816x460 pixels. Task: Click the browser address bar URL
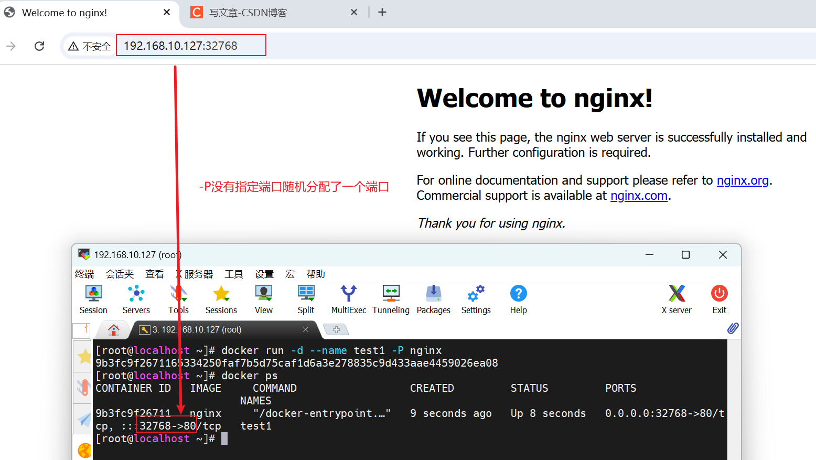click(180, 46)
